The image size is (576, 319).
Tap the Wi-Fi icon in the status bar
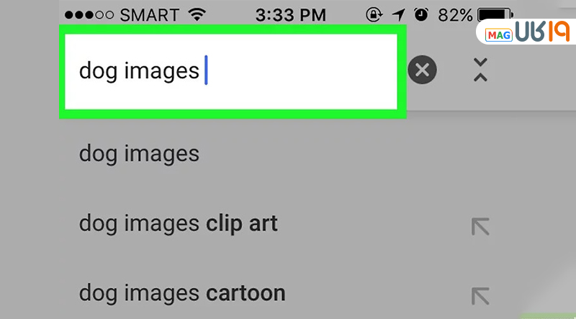pyautogui.click(x=195, y=15)
